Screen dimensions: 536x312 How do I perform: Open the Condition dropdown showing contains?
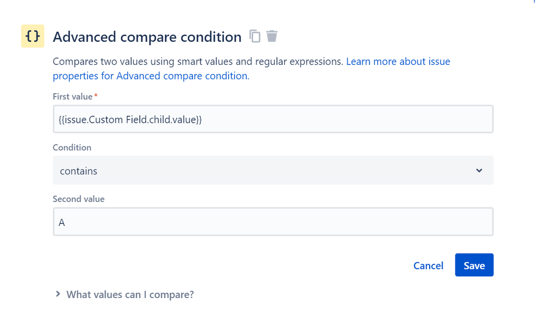pyautogui.click(x=273, y=171)
